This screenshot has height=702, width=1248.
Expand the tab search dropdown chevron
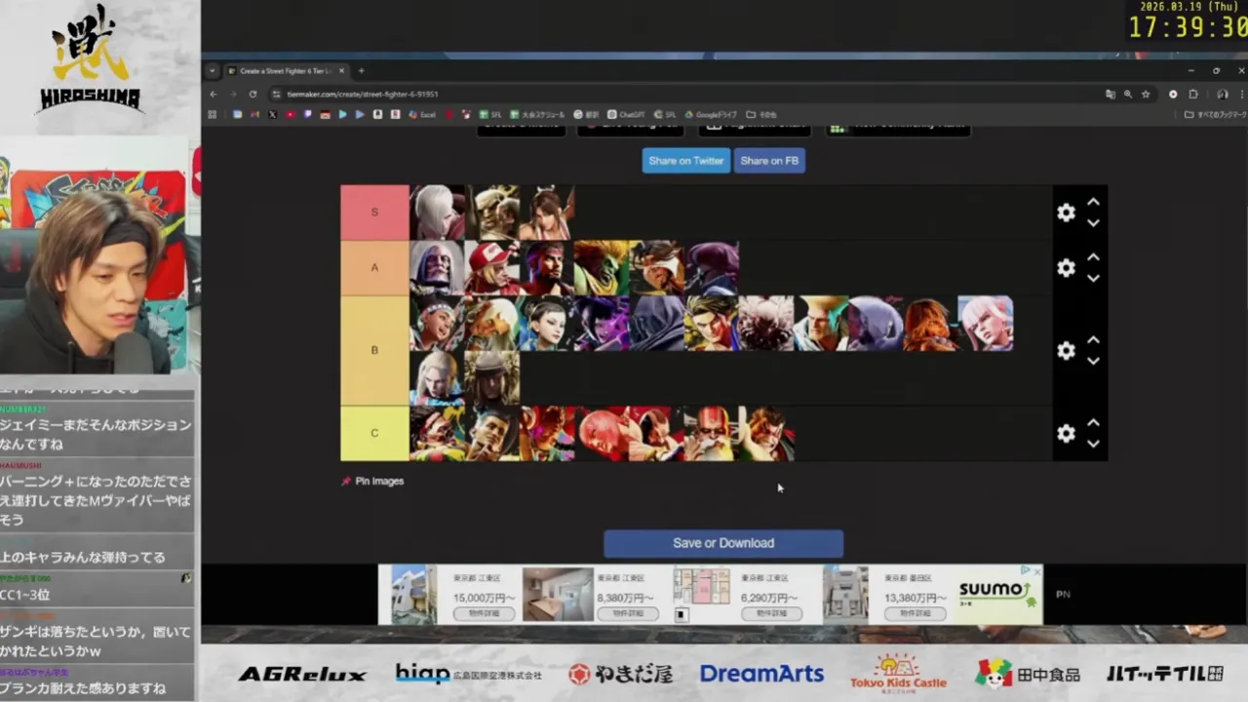tap(212, 71)
